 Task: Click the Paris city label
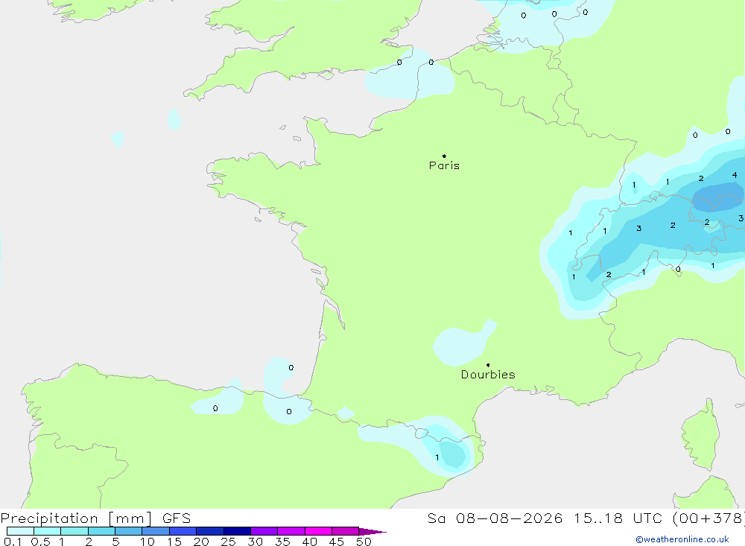point(444,165)
